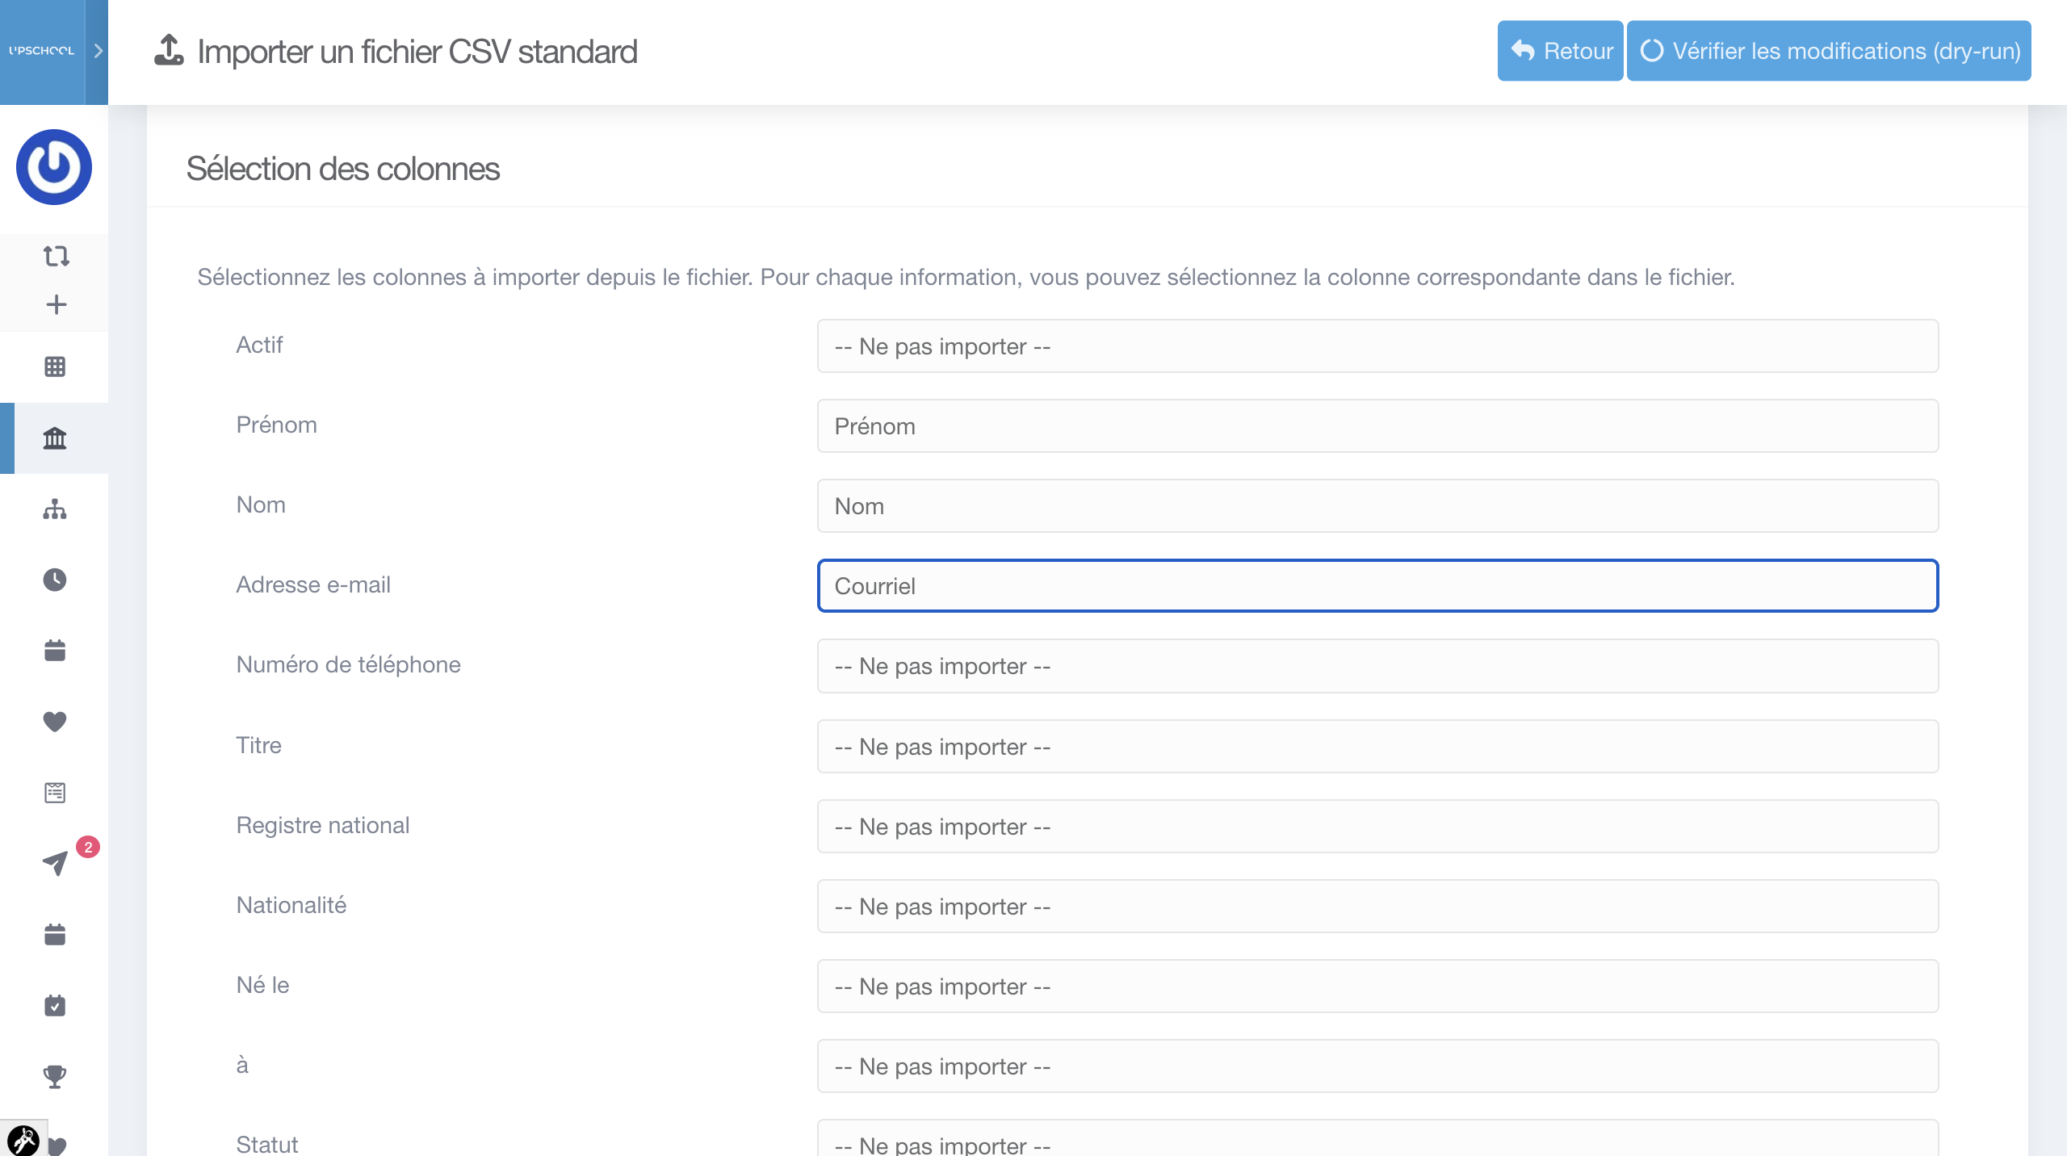The image size is (2067, 1156).
Task: Open the Prénom column dropdown
Action: pos(1377,426)
